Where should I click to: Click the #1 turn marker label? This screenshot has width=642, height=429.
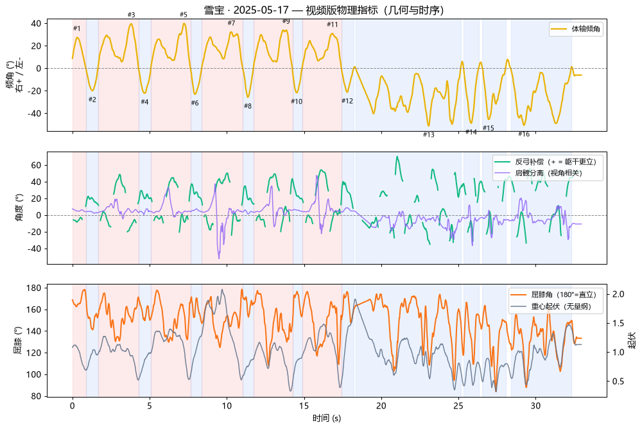pyautogui.click(x=77, y=29)
